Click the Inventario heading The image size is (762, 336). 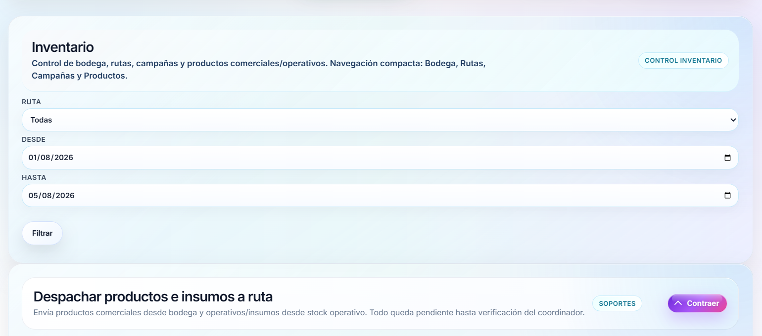63,47
